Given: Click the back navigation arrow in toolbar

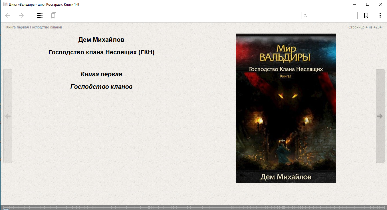Looking at the screenshot, I should 8,15.
